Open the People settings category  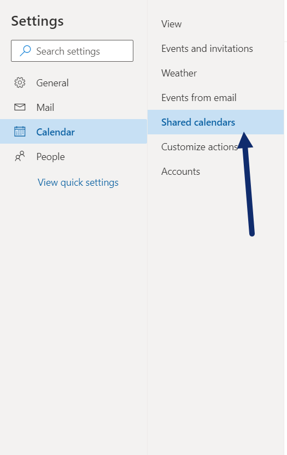click(x=73, y=157)
